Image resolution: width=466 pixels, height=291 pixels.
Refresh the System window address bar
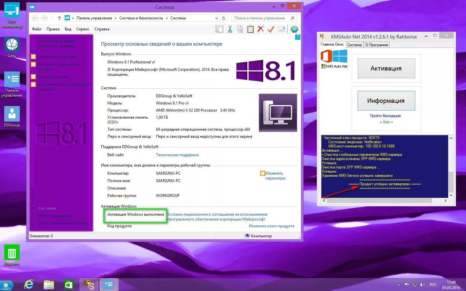tap(224, 18)
